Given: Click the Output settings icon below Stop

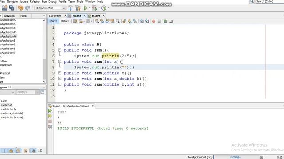Looking at the screenshot, I should click(x=50, y=127).
